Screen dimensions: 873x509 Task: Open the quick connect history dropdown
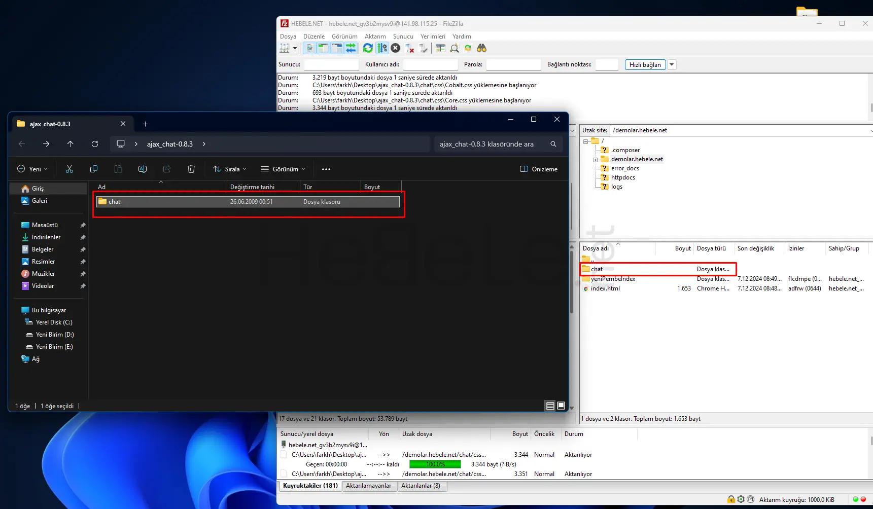tap(672, 64)
